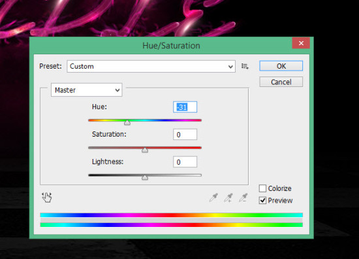The height and width of the screenshot is (259, 359).
Task: Click the Lightness slider handle
Action: (145, 177)
